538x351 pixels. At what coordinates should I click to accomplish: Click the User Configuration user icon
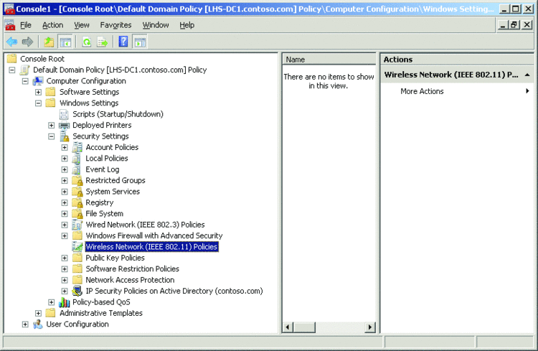click(38, 324)
